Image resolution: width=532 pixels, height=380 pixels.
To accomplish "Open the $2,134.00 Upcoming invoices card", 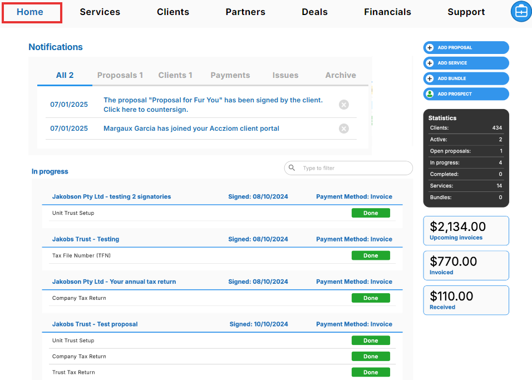I will pos(466,231).
